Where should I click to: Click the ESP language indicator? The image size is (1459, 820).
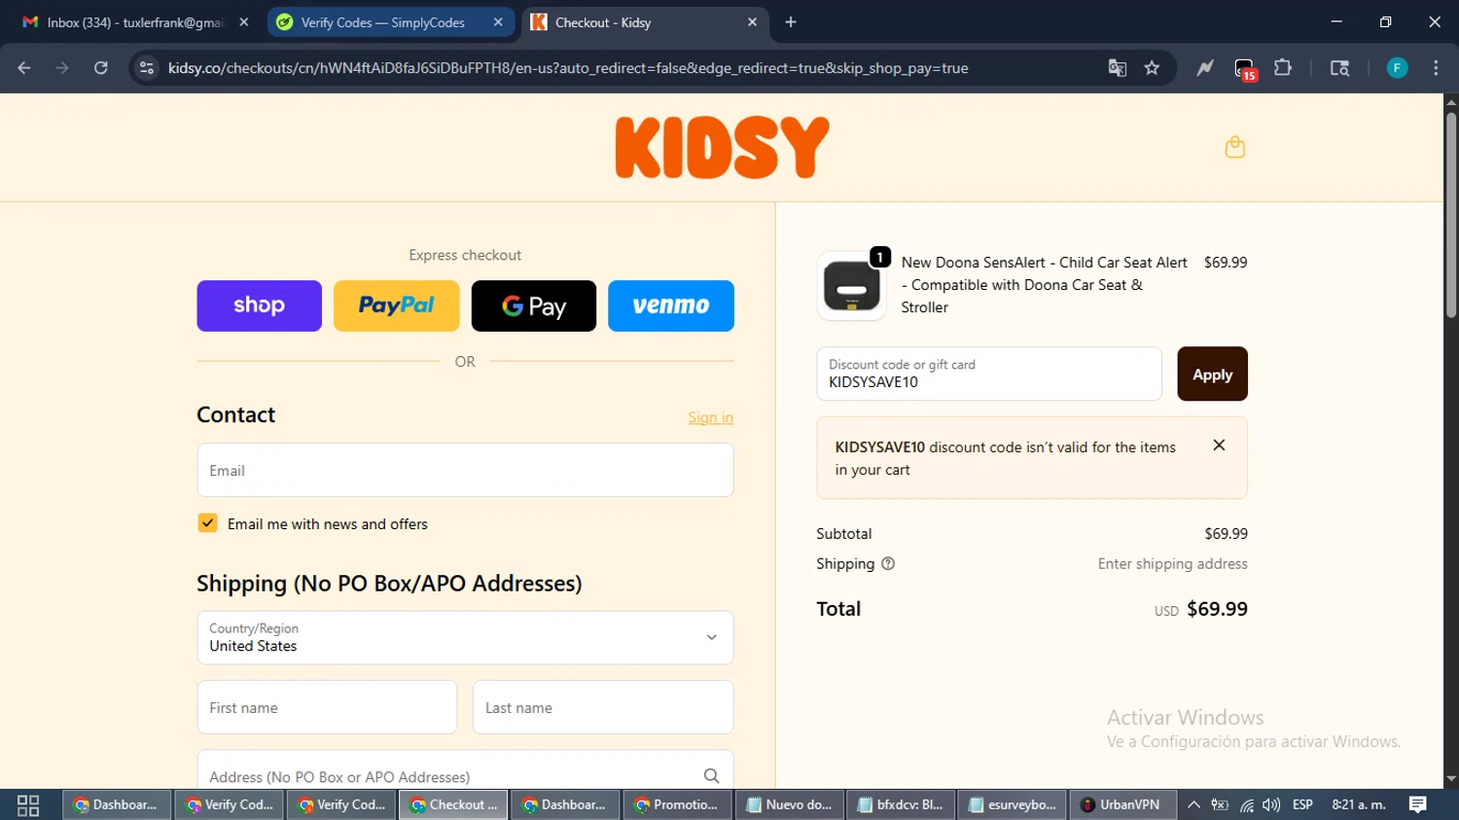click(1302, 804)
